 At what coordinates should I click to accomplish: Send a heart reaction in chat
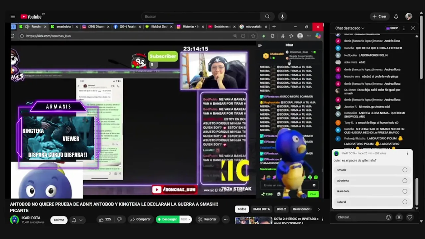(410, 217)
